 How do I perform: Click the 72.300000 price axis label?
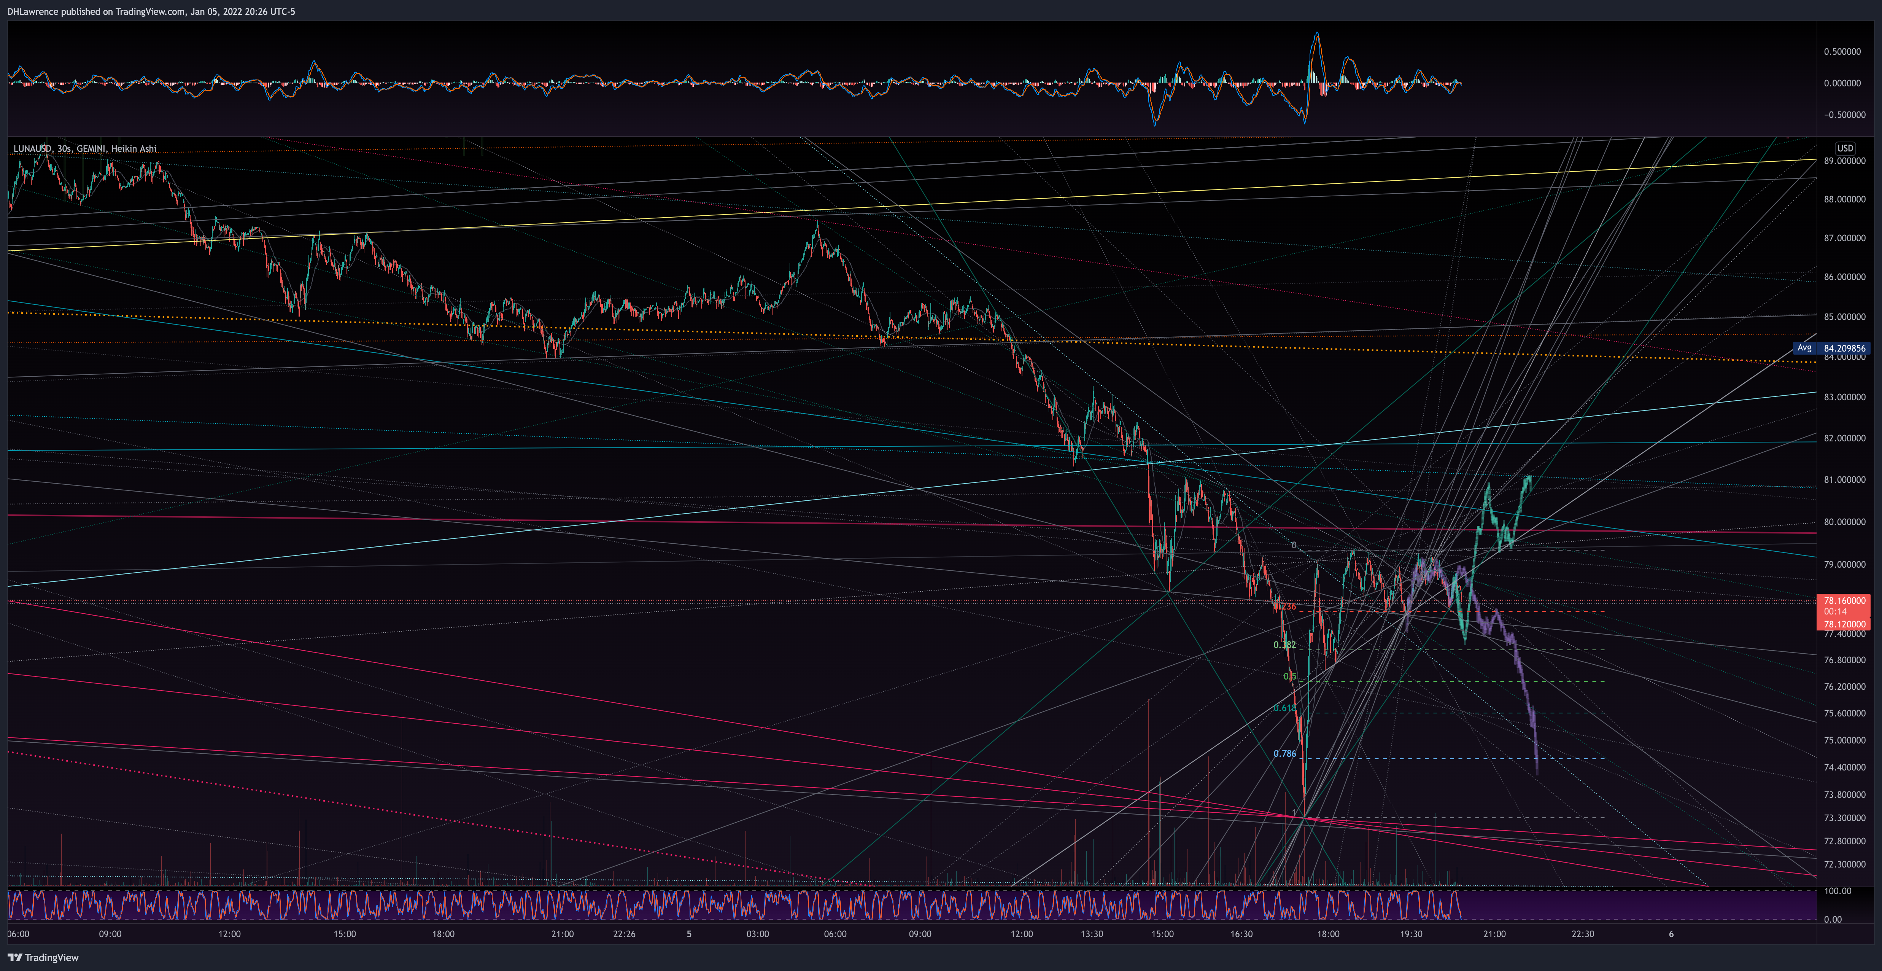(x=1844, y=864)
